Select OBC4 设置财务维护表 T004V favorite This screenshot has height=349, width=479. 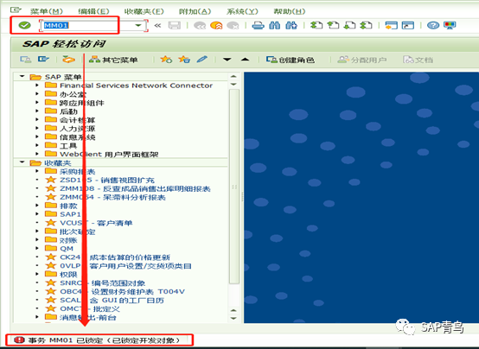[122, 291]
